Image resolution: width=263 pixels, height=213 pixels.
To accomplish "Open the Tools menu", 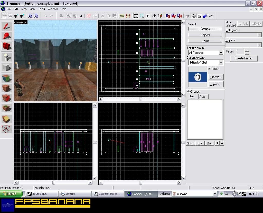I will coord(42,9).
